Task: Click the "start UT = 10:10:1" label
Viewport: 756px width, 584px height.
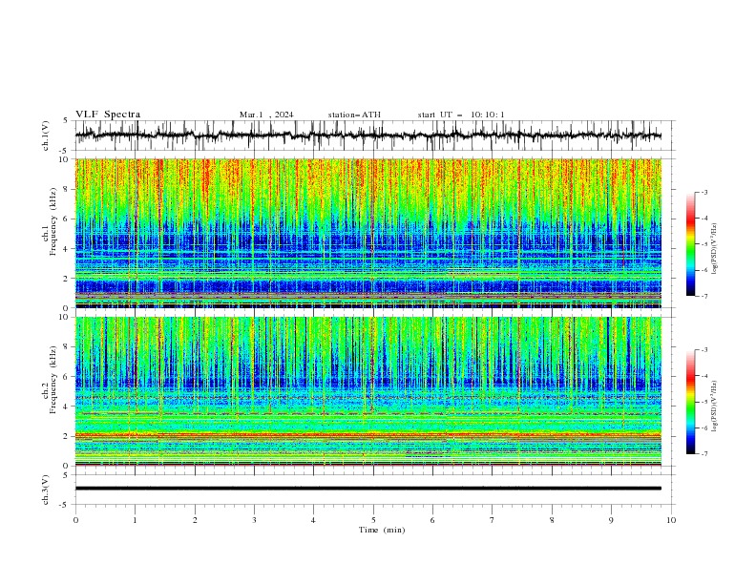Action: coord(461,115)
